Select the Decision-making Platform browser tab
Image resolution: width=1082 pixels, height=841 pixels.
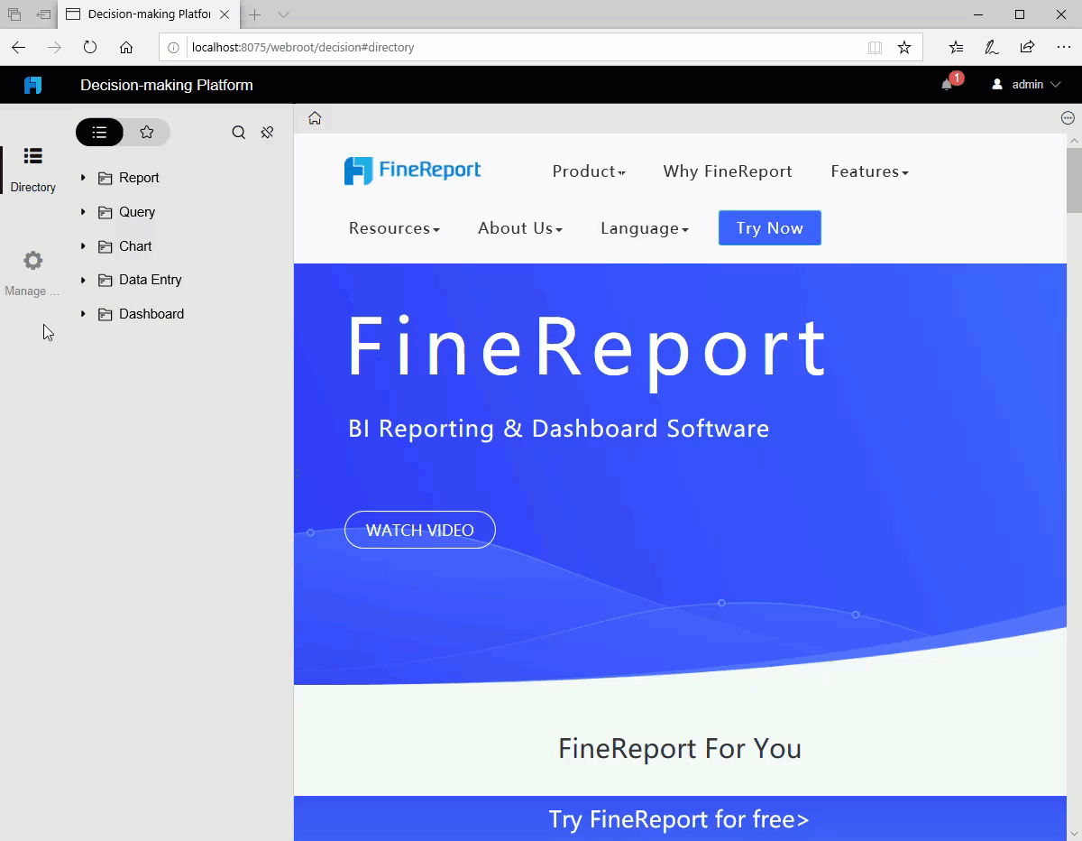[144, 14]
